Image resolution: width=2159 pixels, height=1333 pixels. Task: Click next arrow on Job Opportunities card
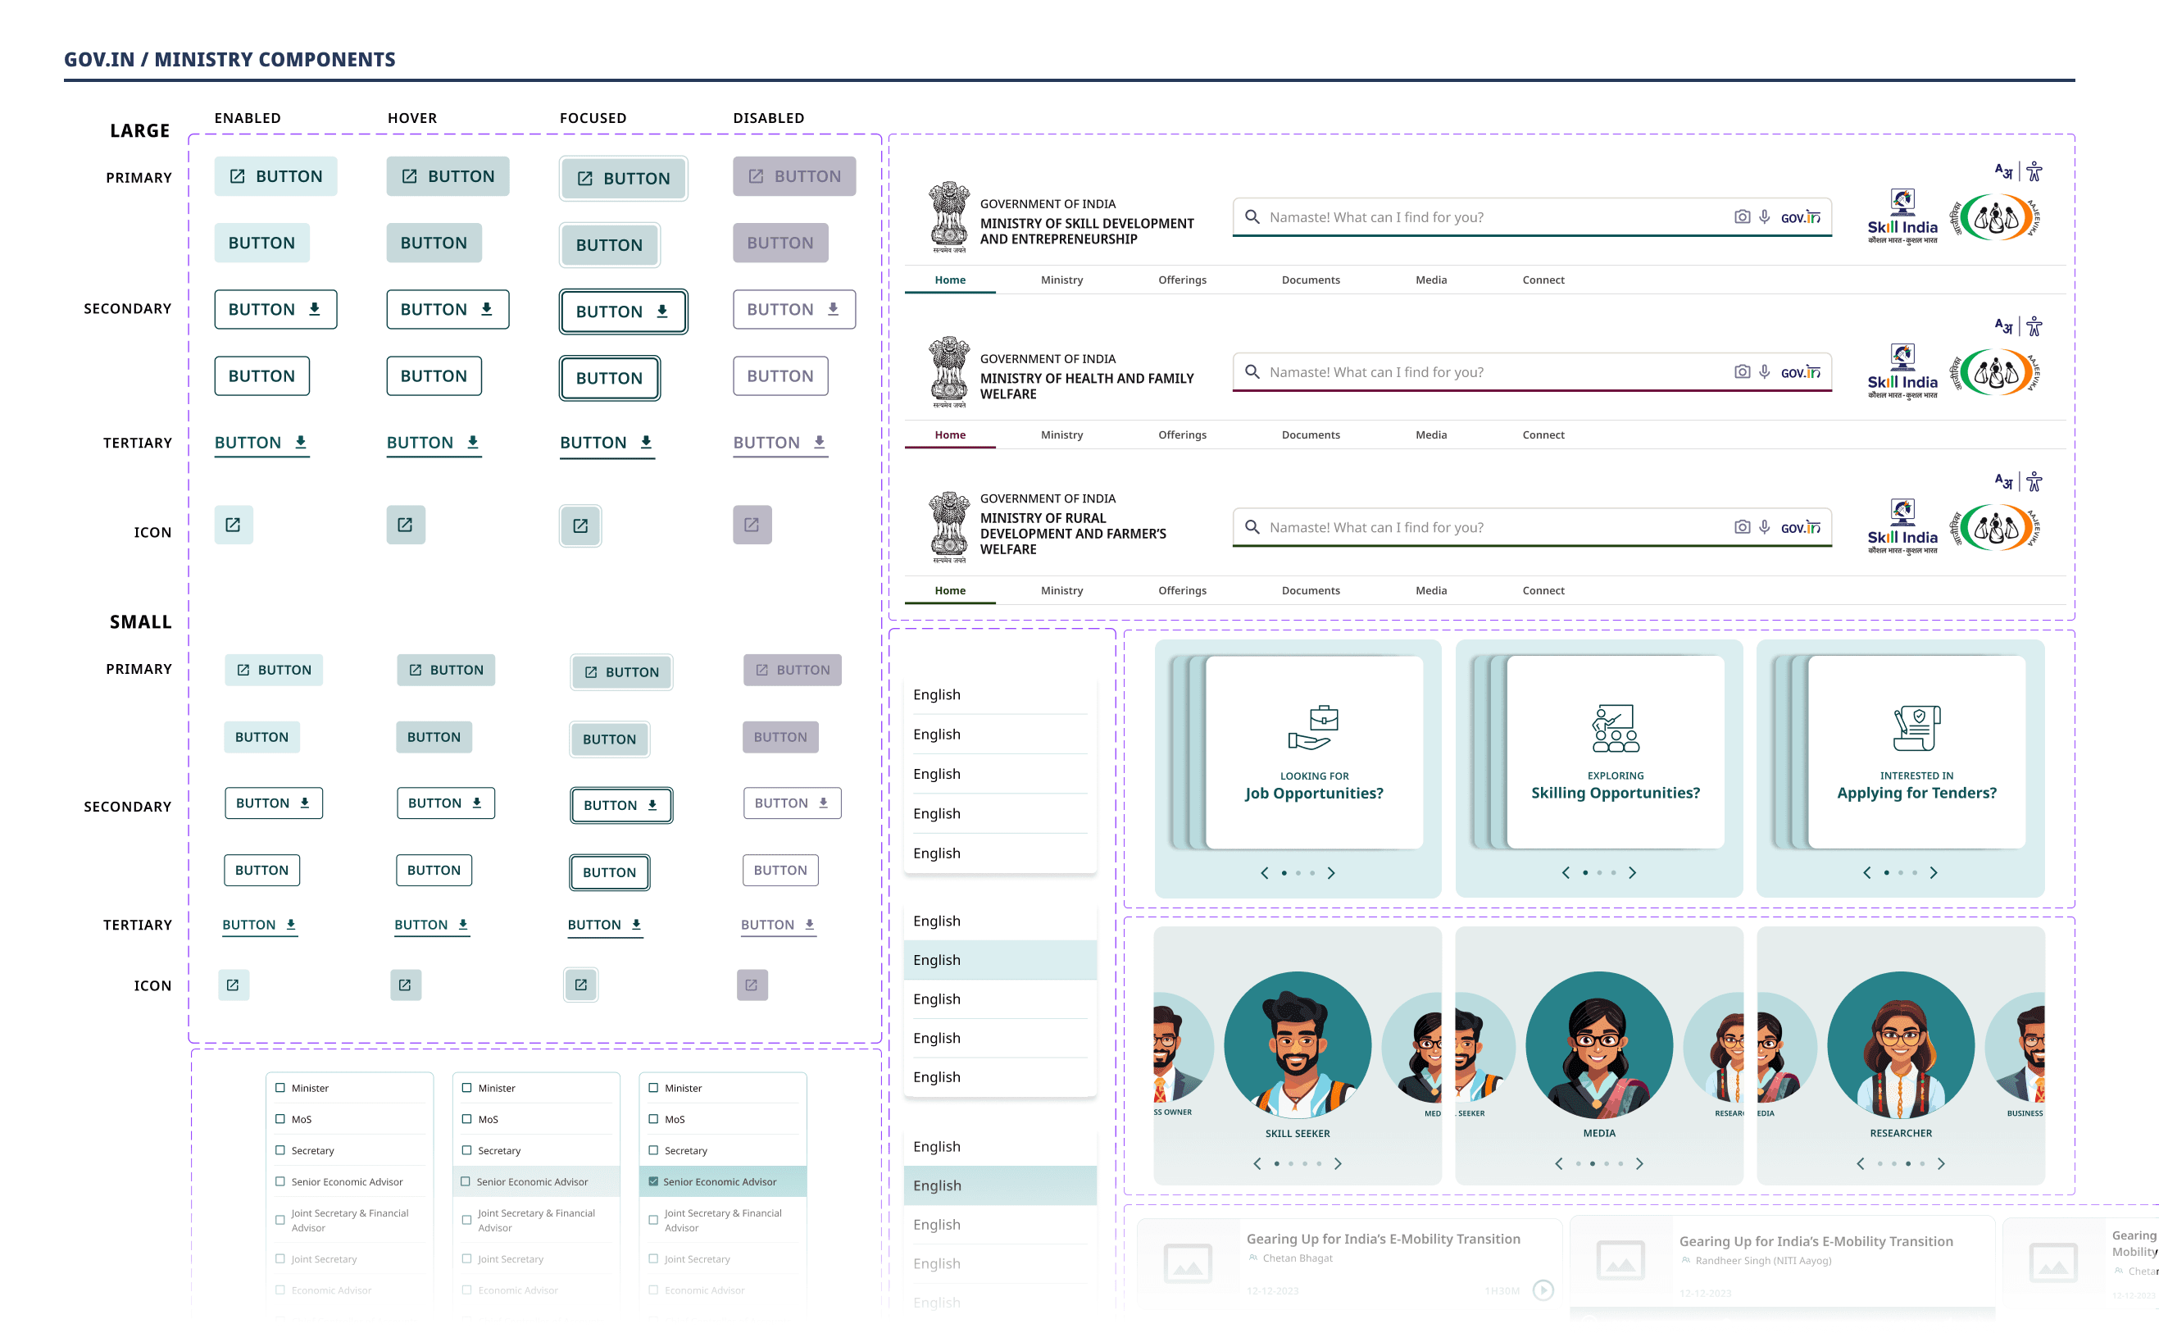(1331, 873)
